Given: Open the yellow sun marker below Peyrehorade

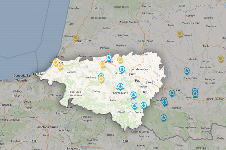Looking at the screenshot, I should (102, 64).
